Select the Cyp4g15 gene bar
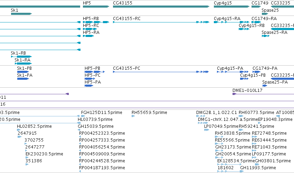Viewport: 294px width, 173px height. click(x=231, y=7)
